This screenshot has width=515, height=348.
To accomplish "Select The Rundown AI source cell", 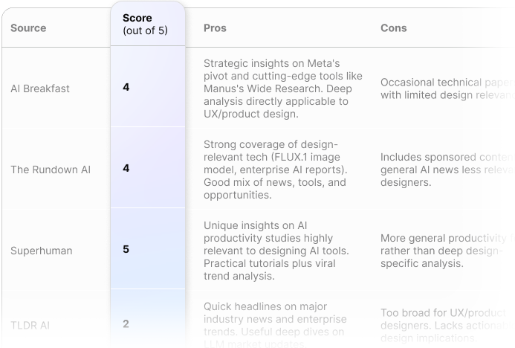I will 51,170.
